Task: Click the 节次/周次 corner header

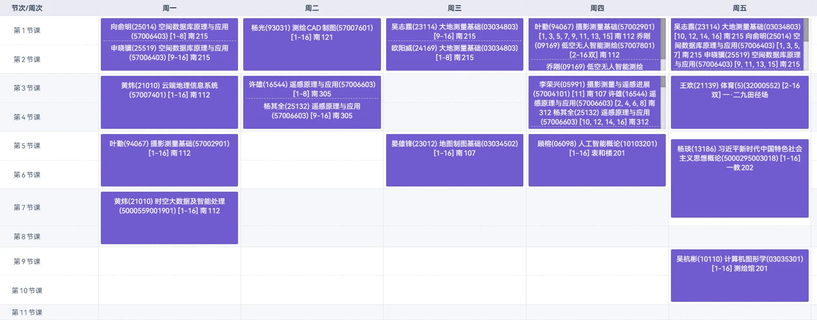Action: click(x=27, y=8)
